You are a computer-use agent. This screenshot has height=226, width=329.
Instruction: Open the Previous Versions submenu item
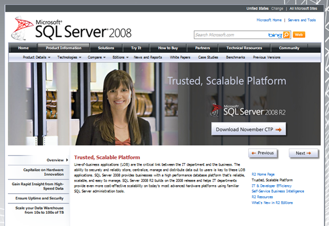coord(267,57)
